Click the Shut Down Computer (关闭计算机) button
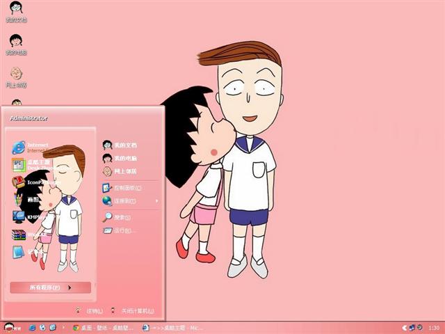The image size is (445, 334). click(133, 311)
